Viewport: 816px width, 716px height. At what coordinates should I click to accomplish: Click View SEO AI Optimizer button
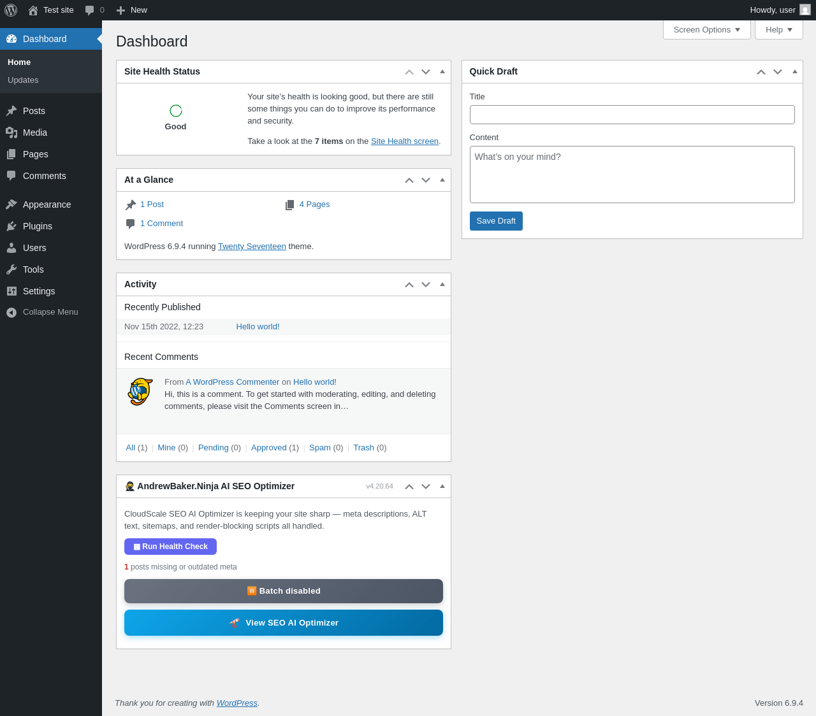point(284,623)
